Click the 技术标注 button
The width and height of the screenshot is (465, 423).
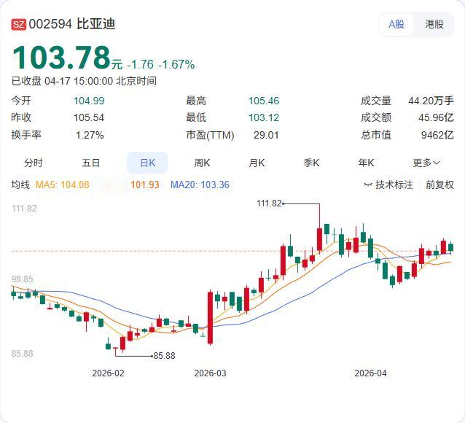(388, 185)
